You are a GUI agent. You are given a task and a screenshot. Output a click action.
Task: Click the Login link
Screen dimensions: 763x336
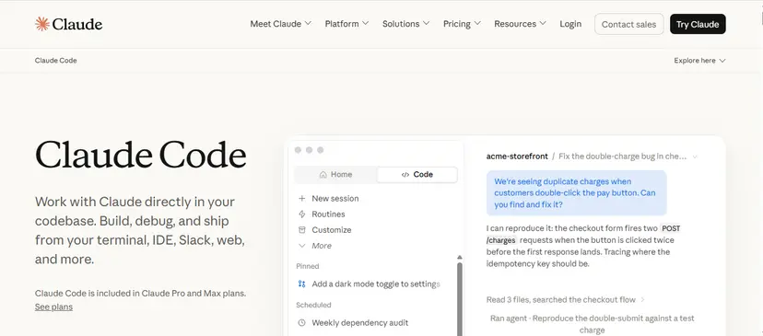(570, 24)
